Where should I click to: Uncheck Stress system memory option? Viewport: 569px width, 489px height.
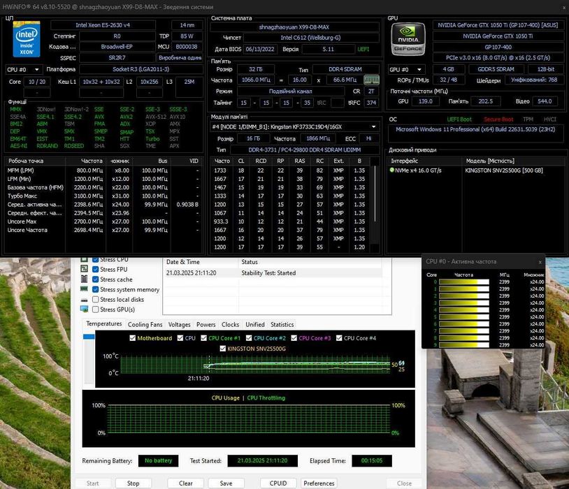click(96, 289)
